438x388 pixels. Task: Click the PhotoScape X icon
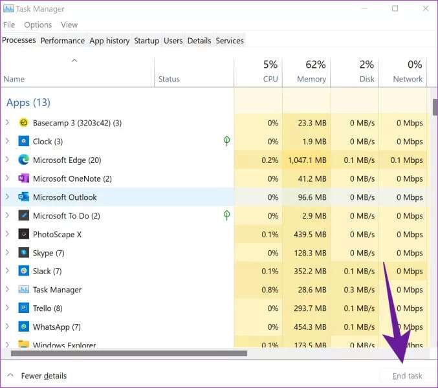pyautogui.click(x=24, y=234)
